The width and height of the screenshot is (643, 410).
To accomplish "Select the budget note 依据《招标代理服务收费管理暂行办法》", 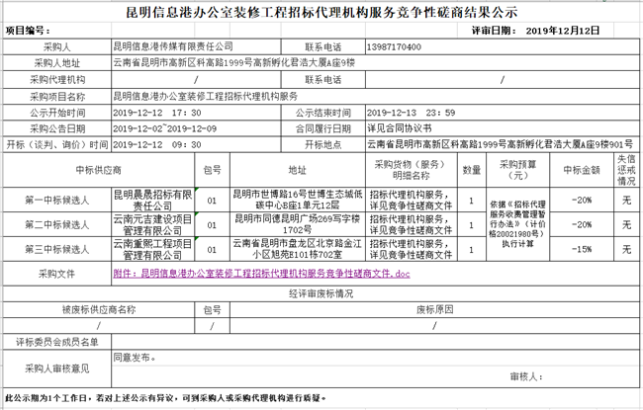I will [x=517, y=224].
